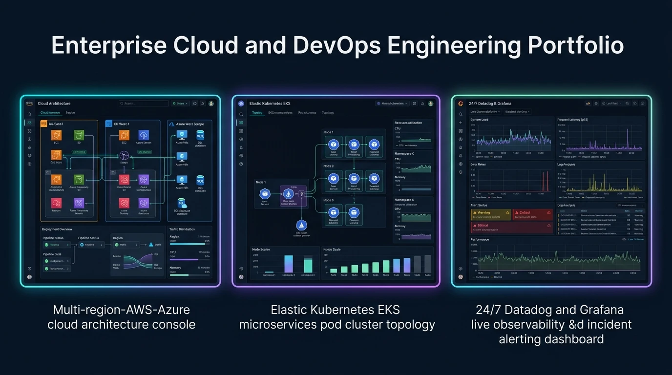Switch to Pod clusters tab in Kubernetes console
This screenshot has height=375, width=672.
307,113
